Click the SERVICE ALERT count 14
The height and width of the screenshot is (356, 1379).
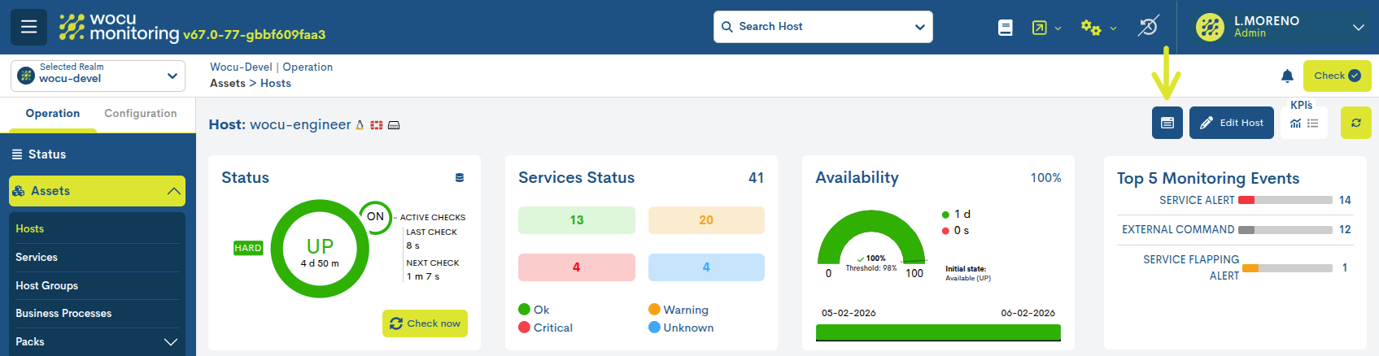[x=1345, y=200]
